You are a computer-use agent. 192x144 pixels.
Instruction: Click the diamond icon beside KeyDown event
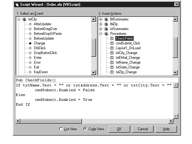tap(30, 72)
